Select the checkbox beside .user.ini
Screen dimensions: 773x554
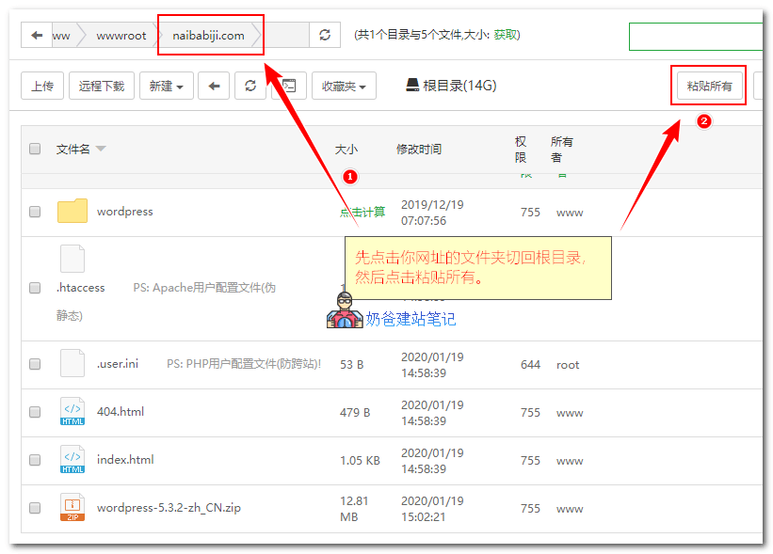(35, 364)
